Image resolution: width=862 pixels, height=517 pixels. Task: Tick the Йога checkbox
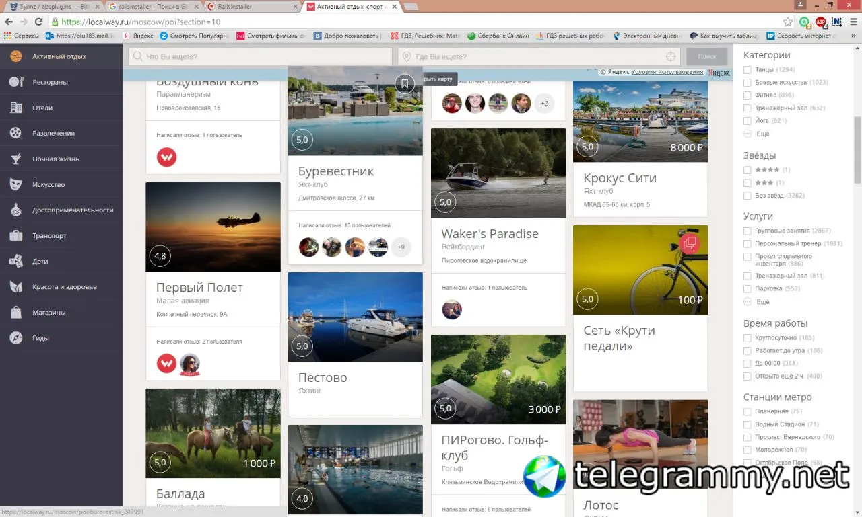tap(748, 120)
